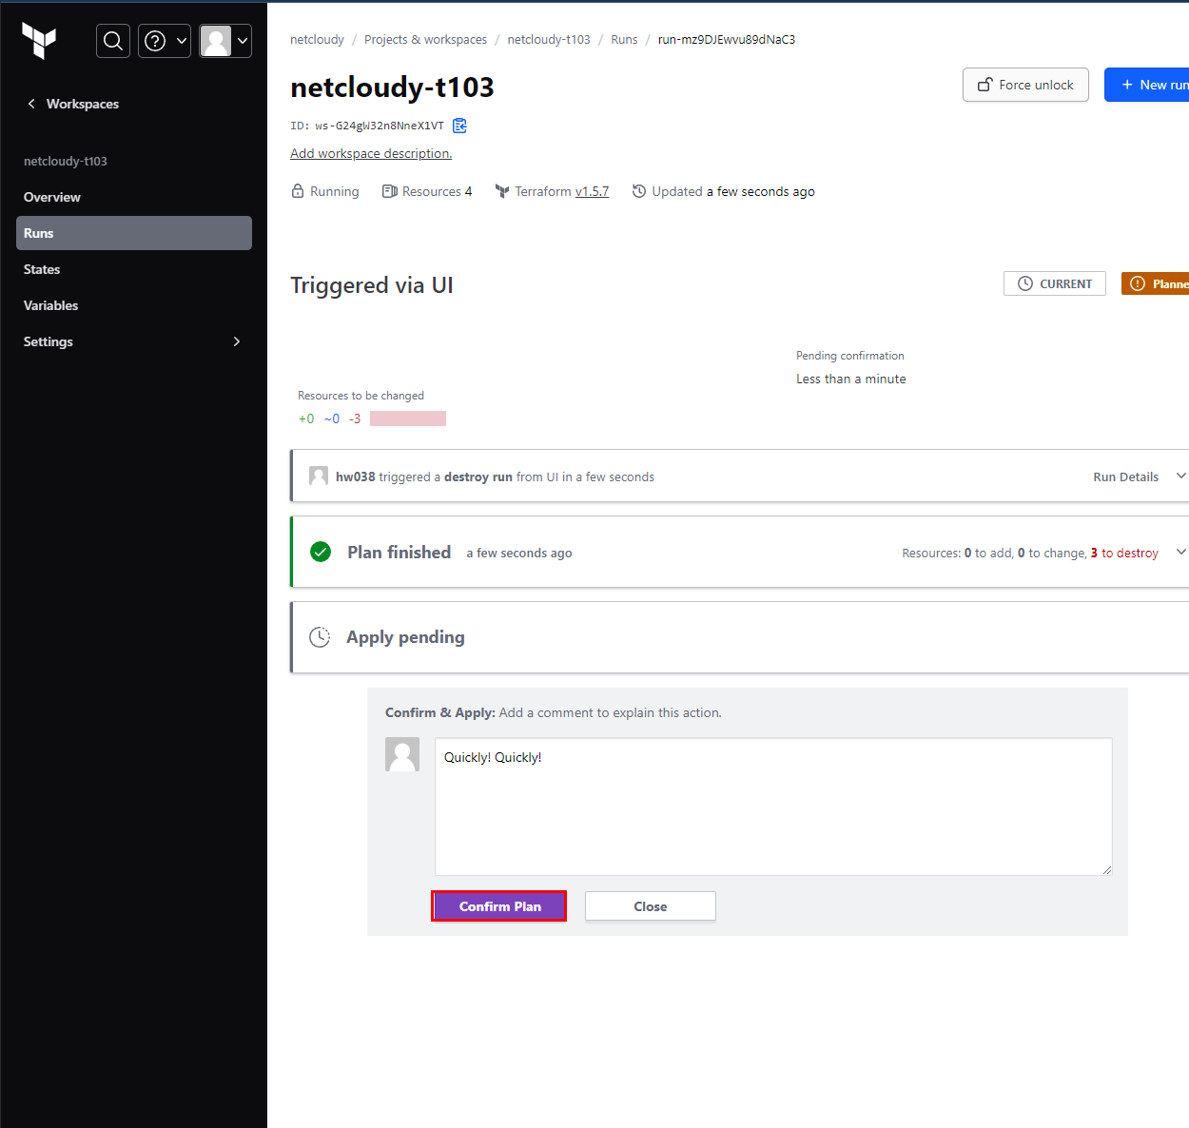Start a New run
Viewport: 1189px width, 1128px height.
click(x=1147, y=85)
